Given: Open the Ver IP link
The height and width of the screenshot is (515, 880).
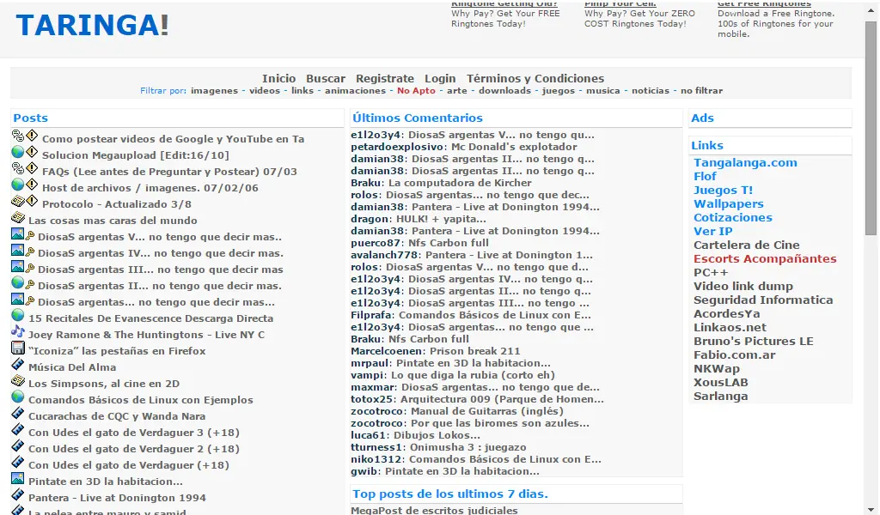Looking at the screenshot, I should (713, 232).
